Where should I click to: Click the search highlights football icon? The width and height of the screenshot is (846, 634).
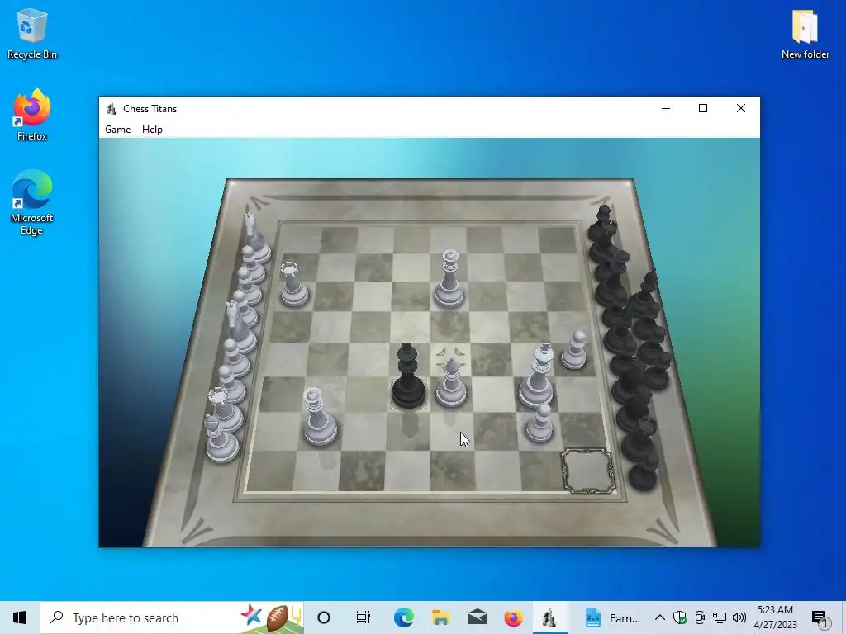tap(278, 617)
